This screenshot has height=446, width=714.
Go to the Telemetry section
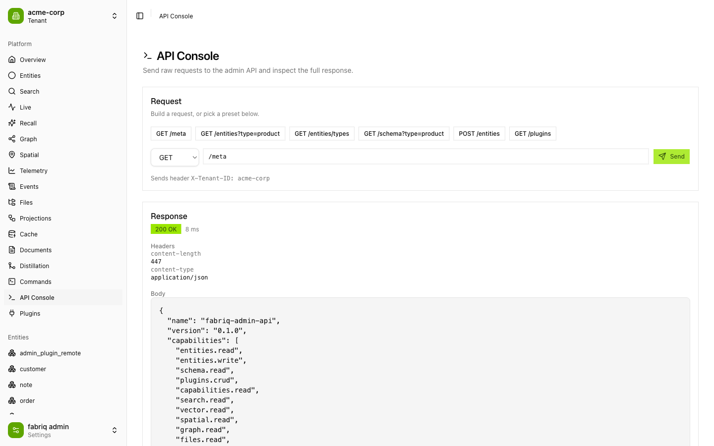coord(63,170)
